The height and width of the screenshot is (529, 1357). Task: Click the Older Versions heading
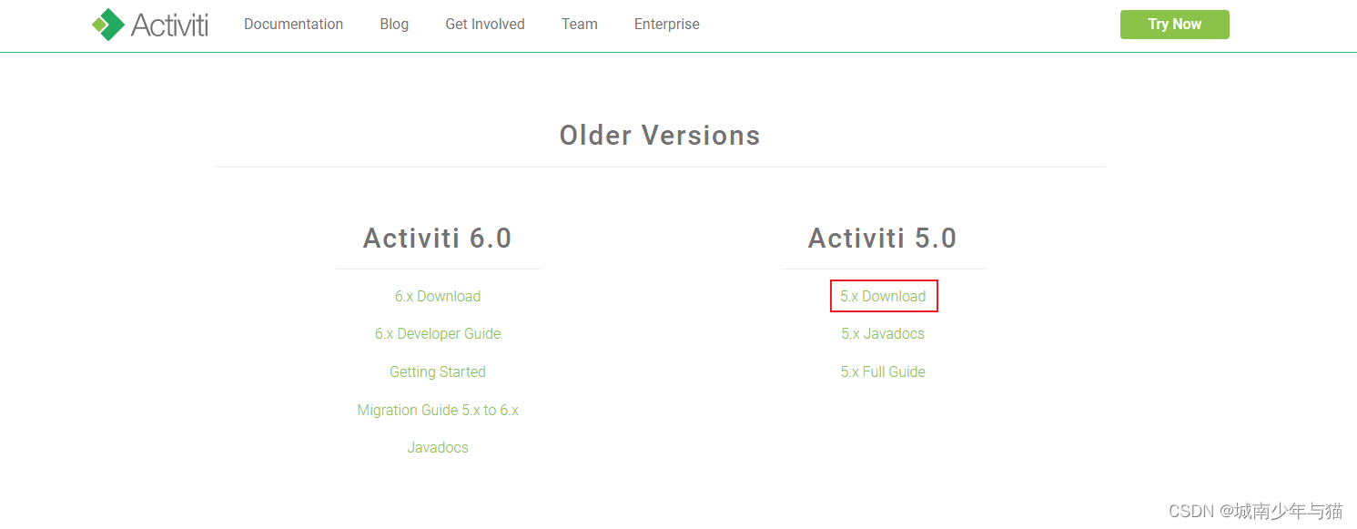tap(660, 136)
